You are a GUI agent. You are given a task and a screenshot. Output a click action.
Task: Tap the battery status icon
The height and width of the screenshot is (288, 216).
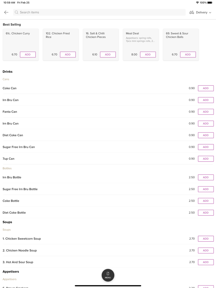coord(210,2)
